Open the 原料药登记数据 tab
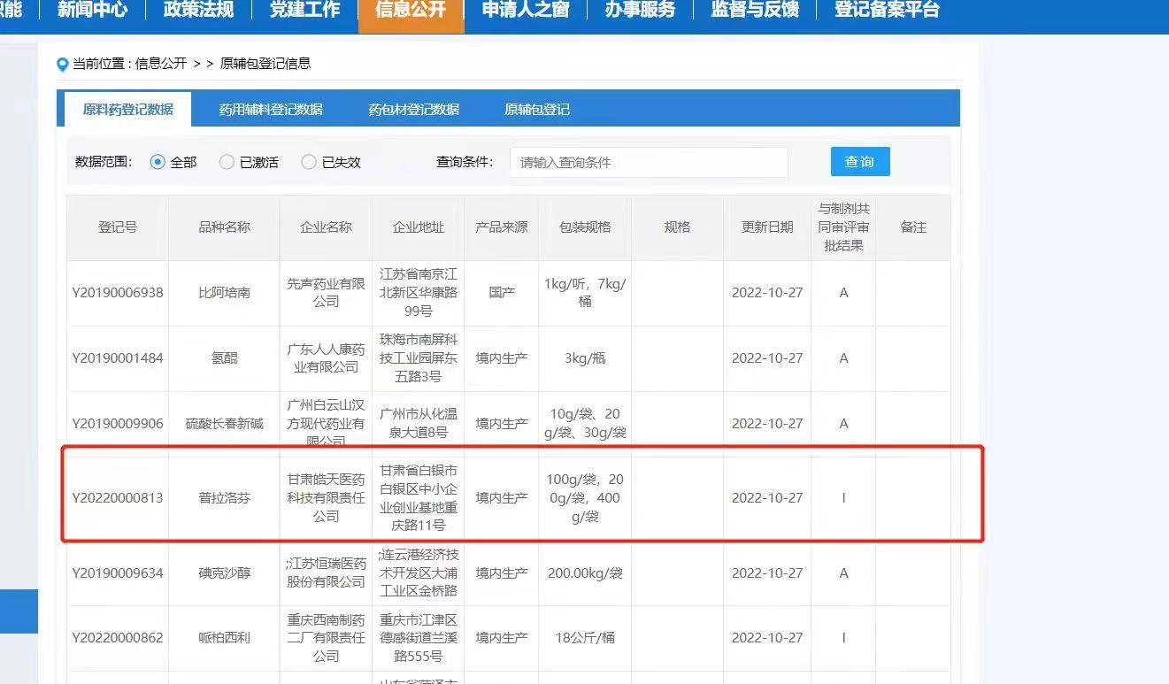 [128, 110]
